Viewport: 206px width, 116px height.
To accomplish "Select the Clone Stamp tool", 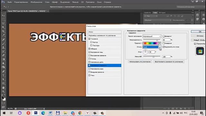I will (3, 47).
